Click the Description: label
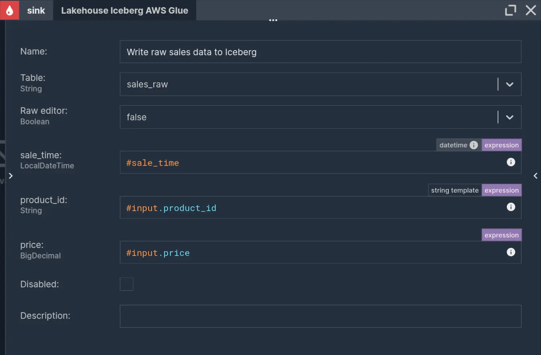 point(45,316)
